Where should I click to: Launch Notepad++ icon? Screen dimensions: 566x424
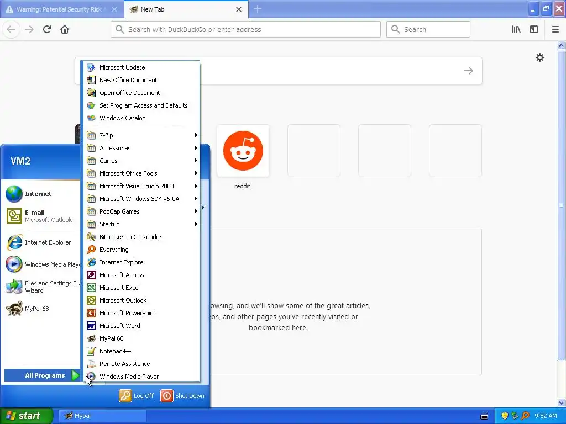[91, 351]
